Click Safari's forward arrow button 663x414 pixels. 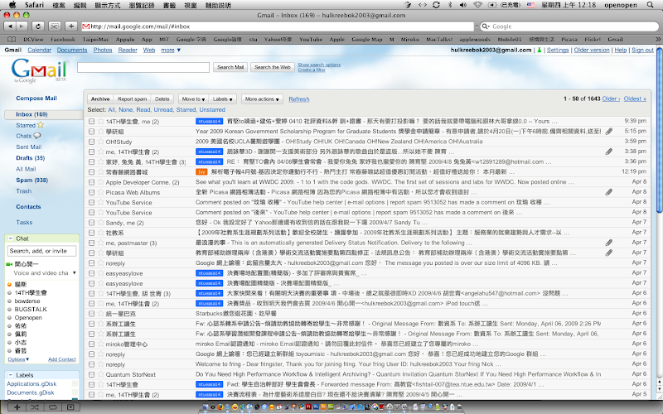pos(22,26)
